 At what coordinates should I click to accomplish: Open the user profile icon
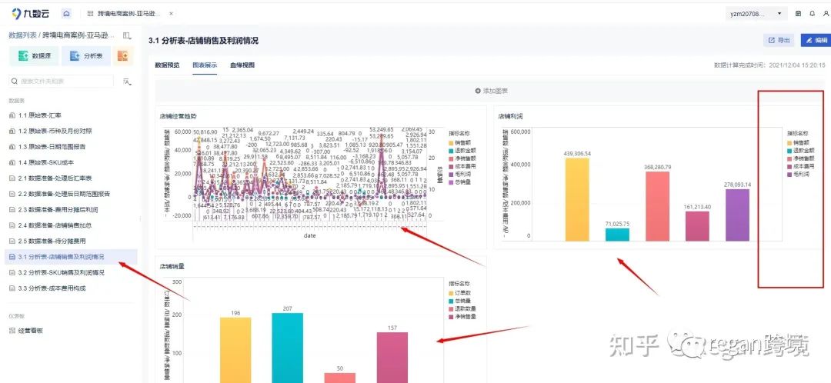[x=826, y=14]
